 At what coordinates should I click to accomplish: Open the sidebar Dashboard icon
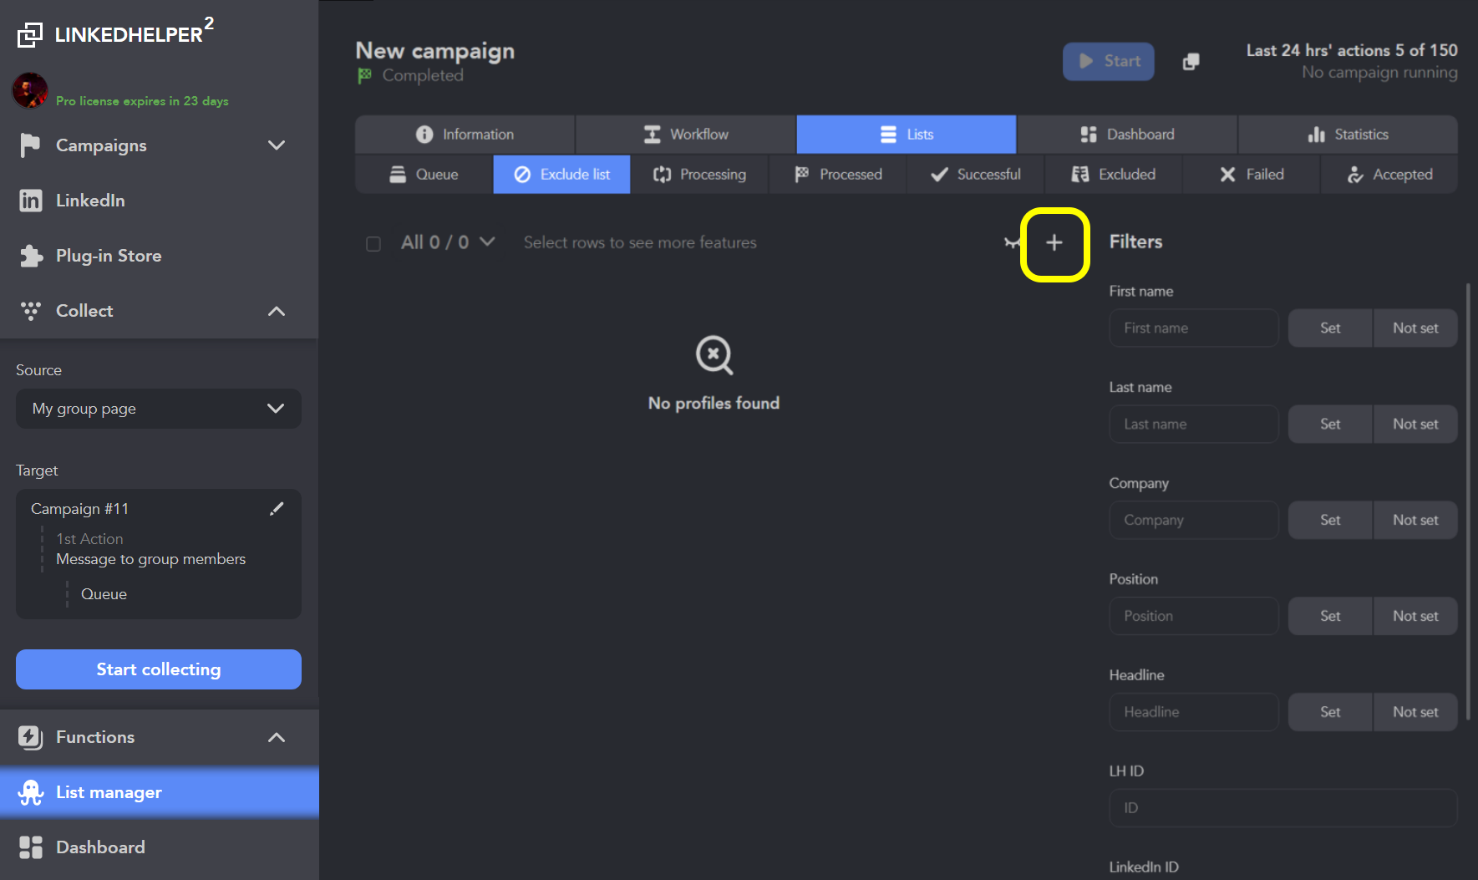[x=31, y=847]
